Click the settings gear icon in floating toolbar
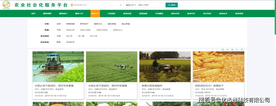 pos(242,50)
